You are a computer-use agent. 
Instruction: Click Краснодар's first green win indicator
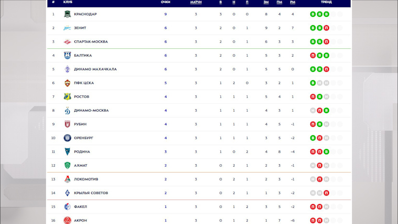point(313,14)
